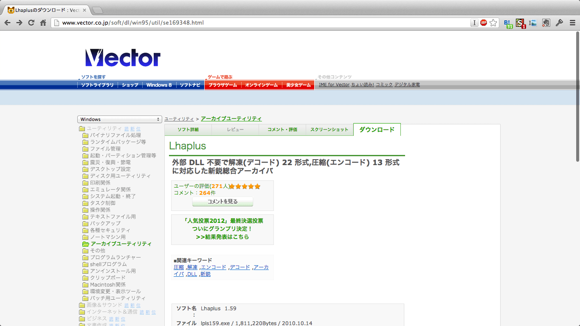Open the ソフト詳細 tab
Screen dimensions: 580x326
pos(188,129)
